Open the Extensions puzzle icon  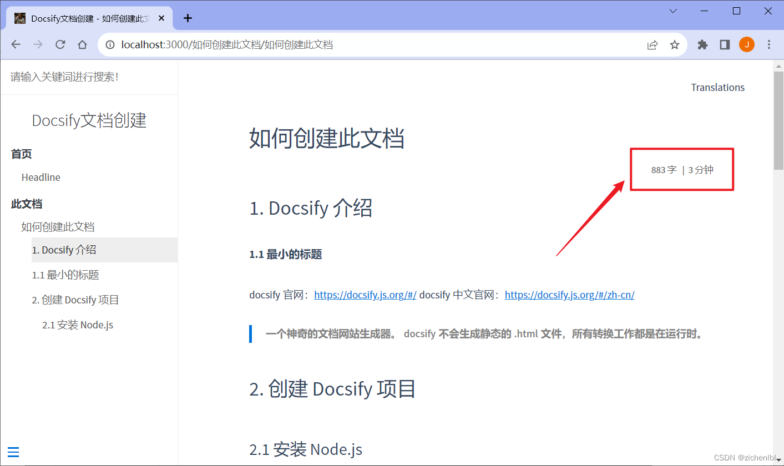tap(702, 45)
